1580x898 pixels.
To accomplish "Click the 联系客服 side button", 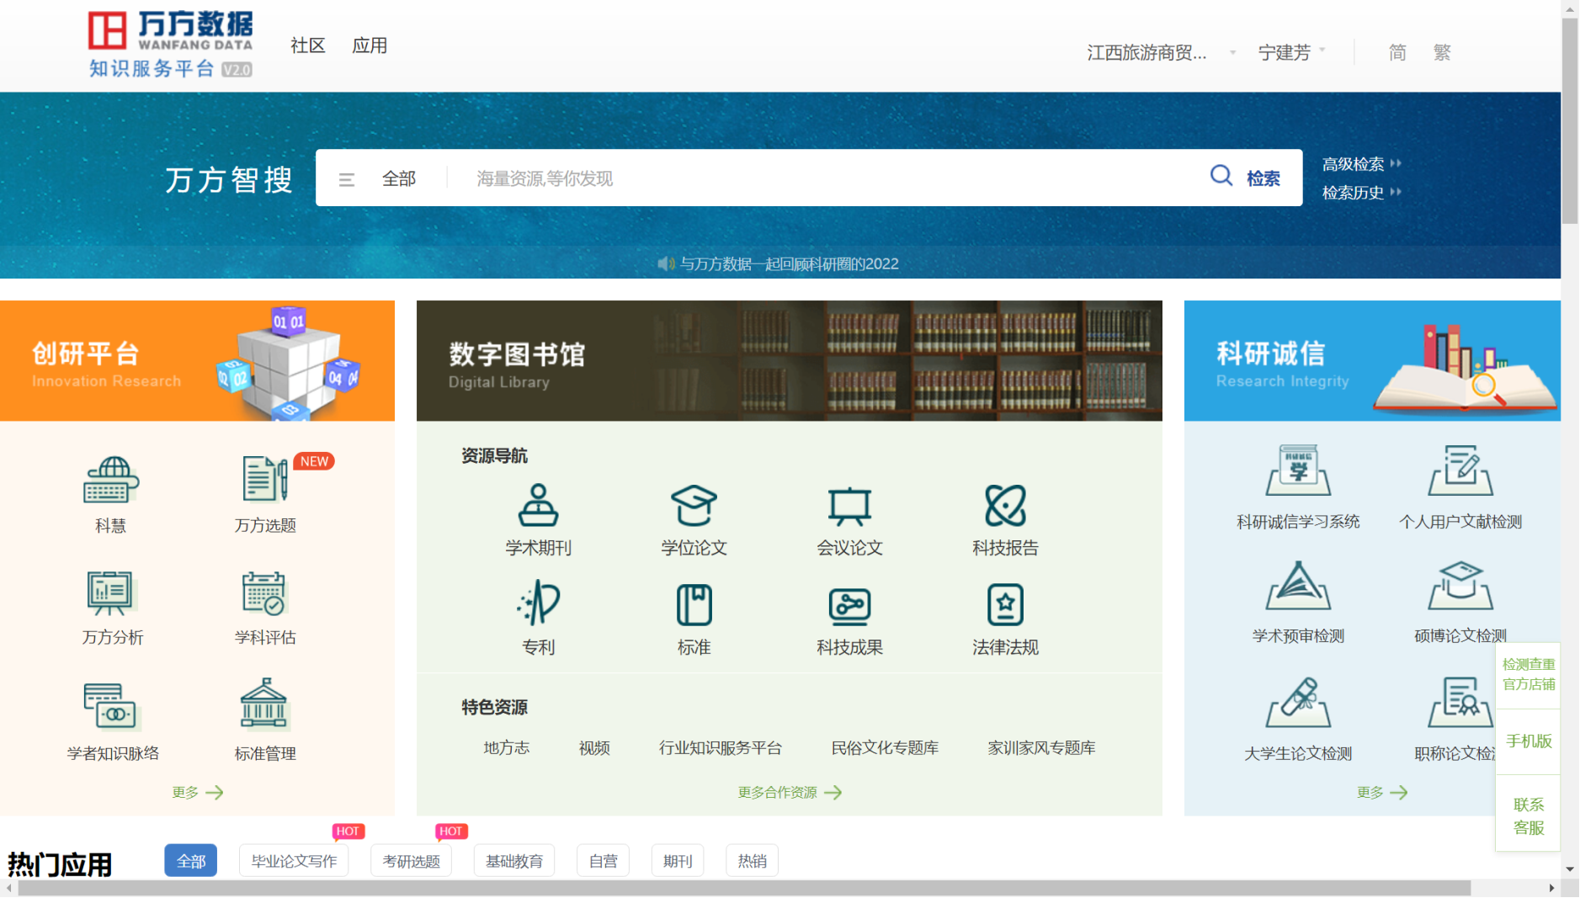I will pyautogui.click(x=1528, y=816).
